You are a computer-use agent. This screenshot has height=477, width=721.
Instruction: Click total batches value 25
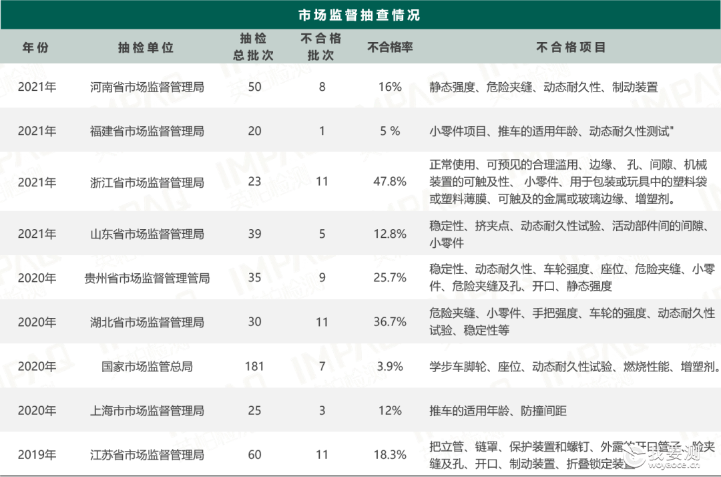[255, 410]
